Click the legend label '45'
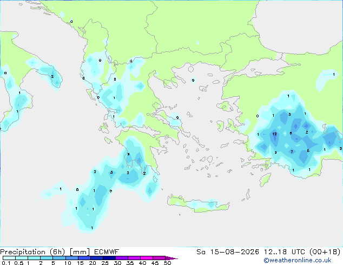 click(x=155, y=263)
